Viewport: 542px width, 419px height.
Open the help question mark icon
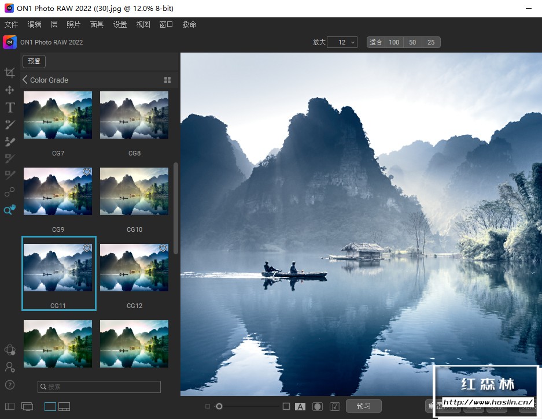pos(10,385)
